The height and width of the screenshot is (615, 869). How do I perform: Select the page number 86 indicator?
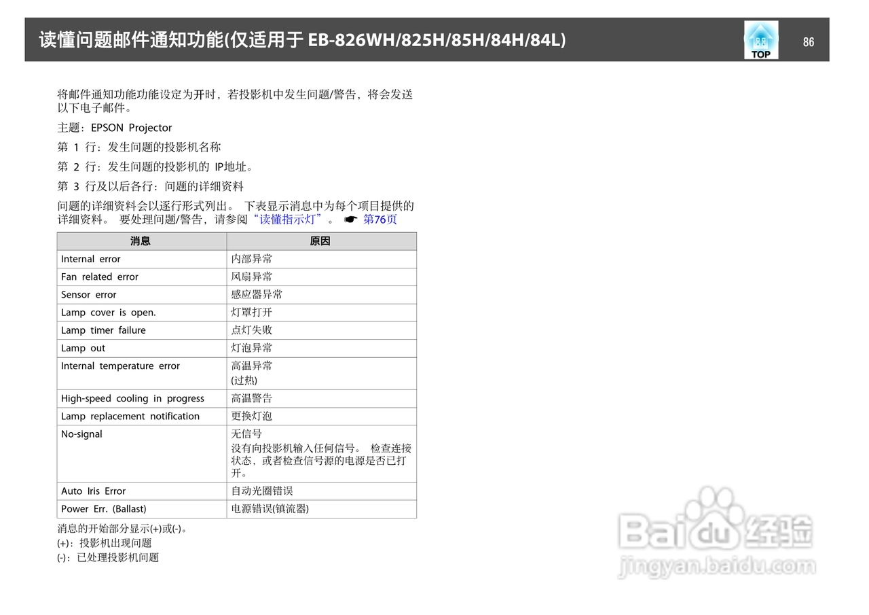tap(809, 41)
